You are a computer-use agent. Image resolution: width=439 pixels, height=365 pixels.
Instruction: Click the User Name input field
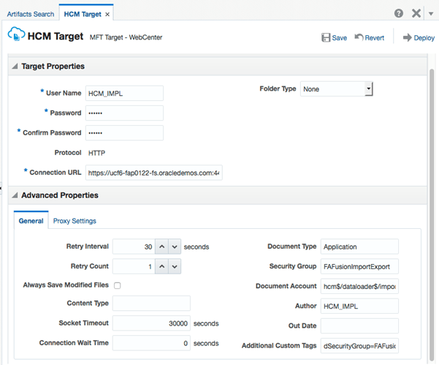[123, 93]
